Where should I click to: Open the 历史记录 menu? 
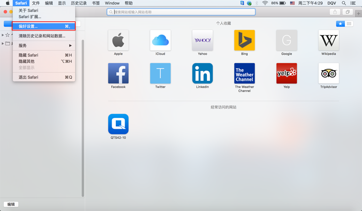[79, 3]
